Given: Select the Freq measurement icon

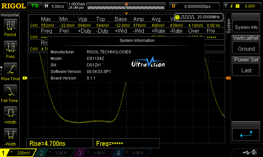Looking at the screenshot, I should click(x=11, y=47).
